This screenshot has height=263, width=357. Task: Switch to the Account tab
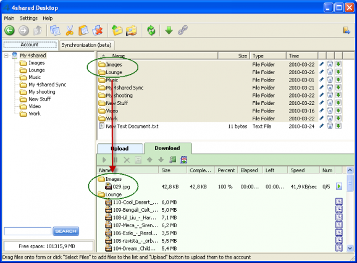pyautogui.click(x=30, y=44)
